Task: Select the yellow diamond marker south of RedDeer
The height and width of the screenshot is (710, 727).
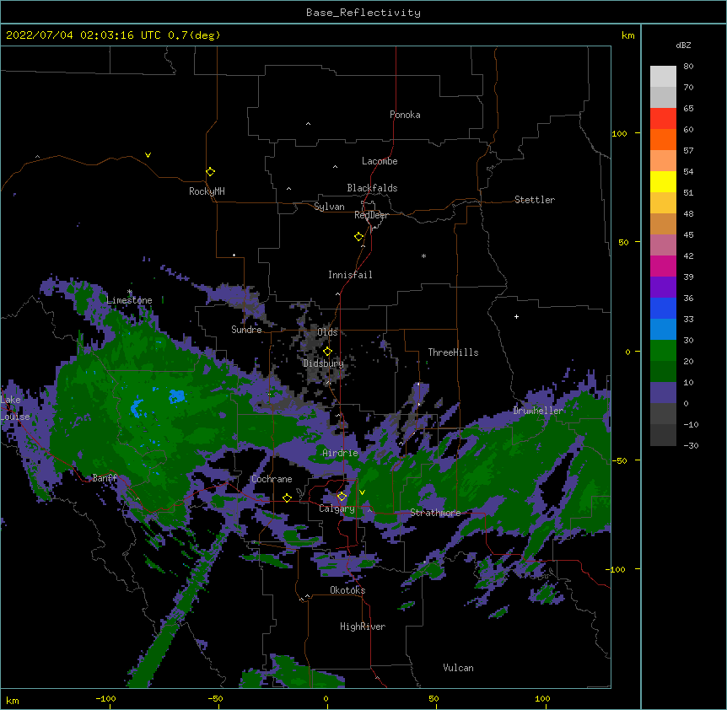Action: pyautogui.click(x=359, y=237)
